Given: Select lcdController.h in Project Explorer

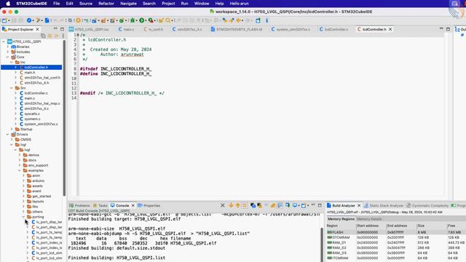Looking at the screenshot, I should [x=36, y=68].
